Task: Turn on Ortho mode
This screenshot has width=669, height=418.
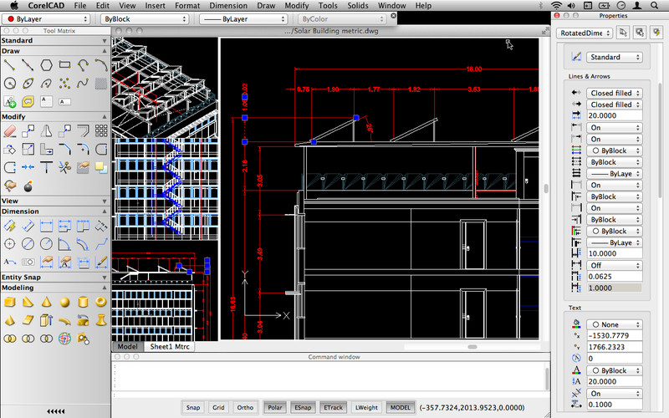Action: pyautogui.click(x=245, y=407)
